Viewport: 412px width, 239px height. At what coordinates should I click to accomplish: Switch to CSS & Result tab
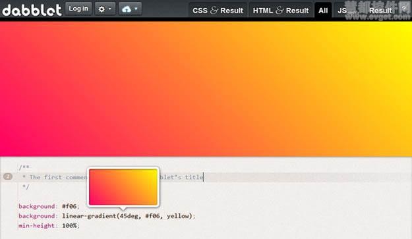pos(218,11)
